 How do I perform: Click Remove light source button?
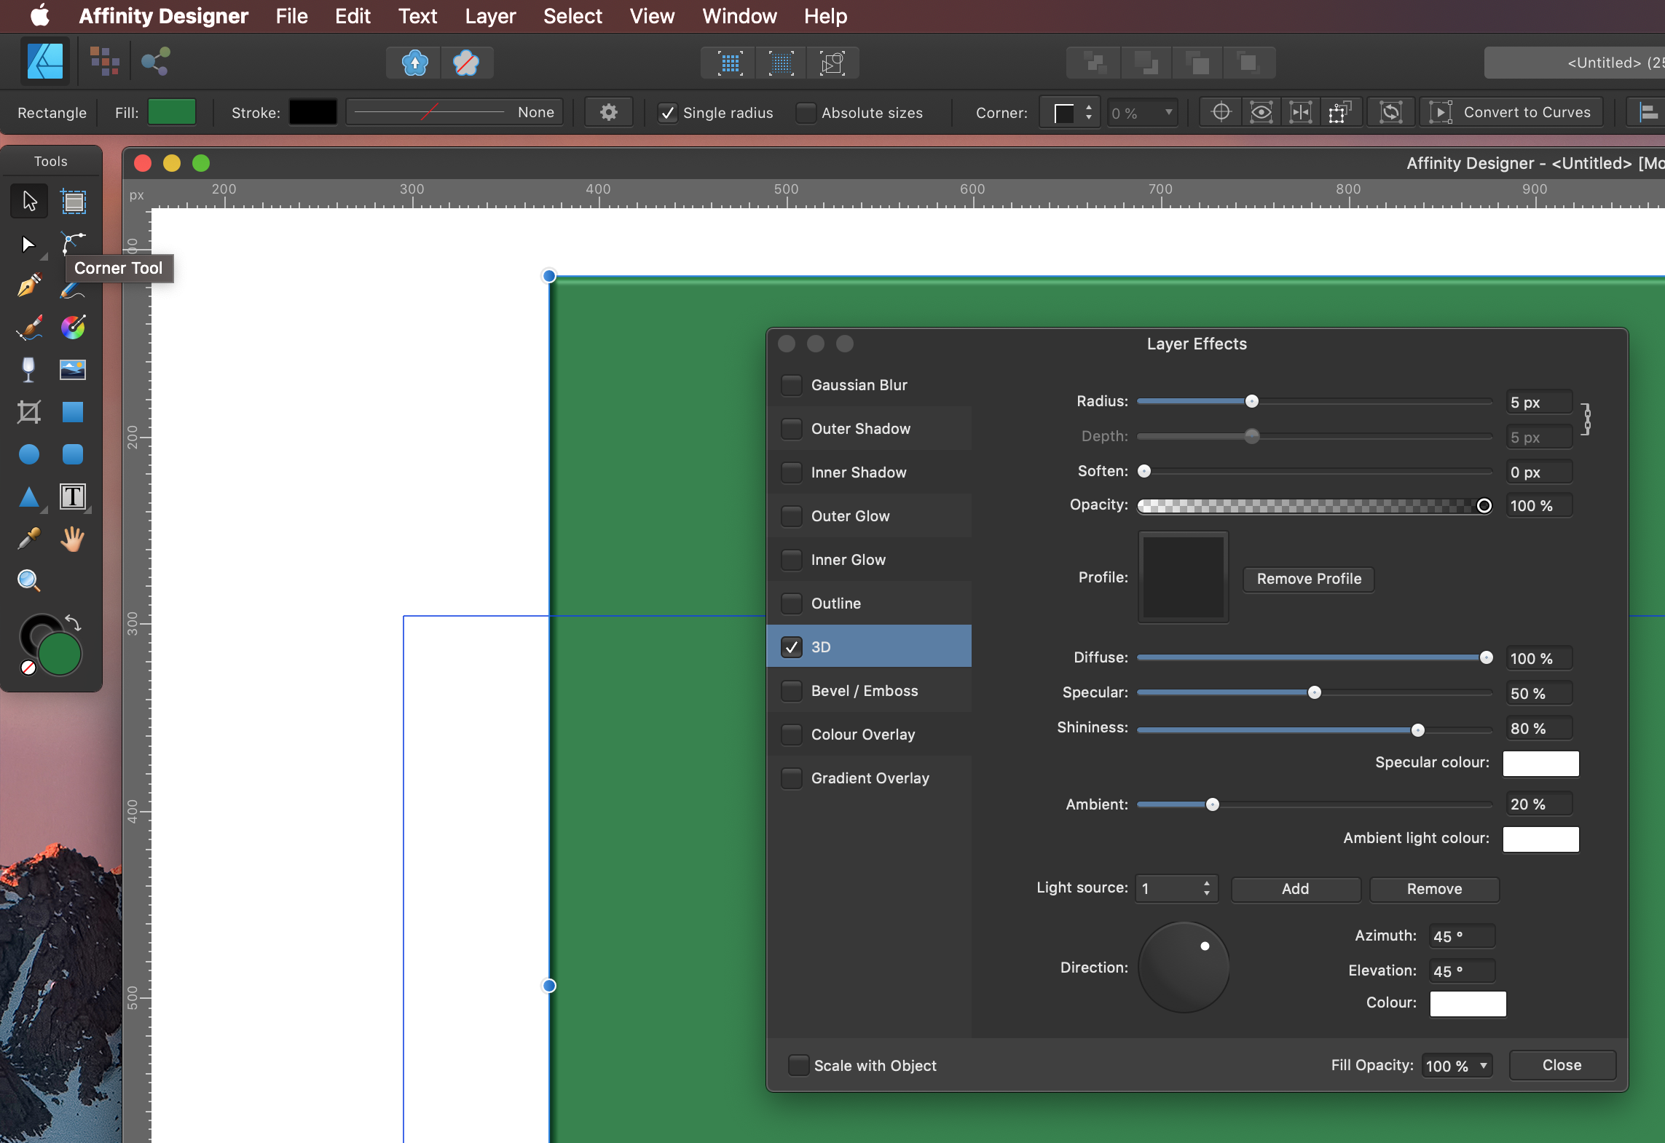click(x=1433, y=889)
